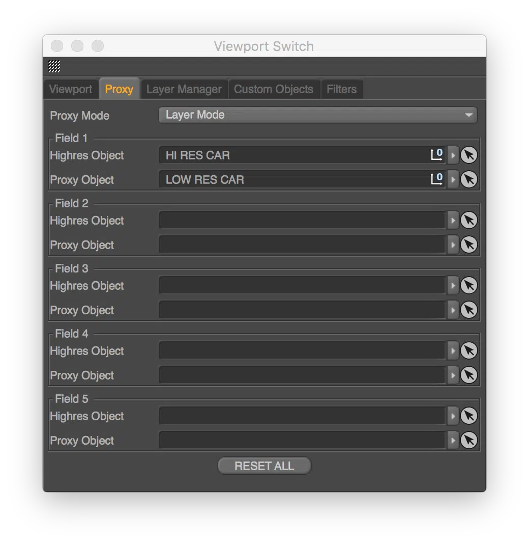The image size is (529, 543).
Task: Expand the arrow menu for Field 5 Proxy Object
Action: click(453, 440)
